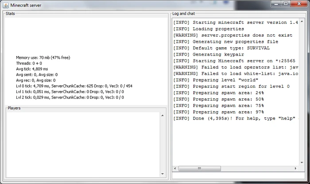Click log scroll up arrow
The height and width of the screenshot is (184, 310).
302,22
